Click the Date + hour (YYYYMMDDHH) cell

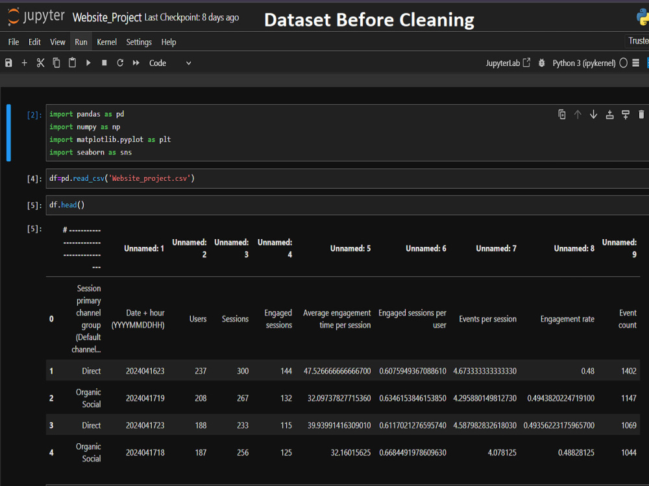[x=138, y=319]
